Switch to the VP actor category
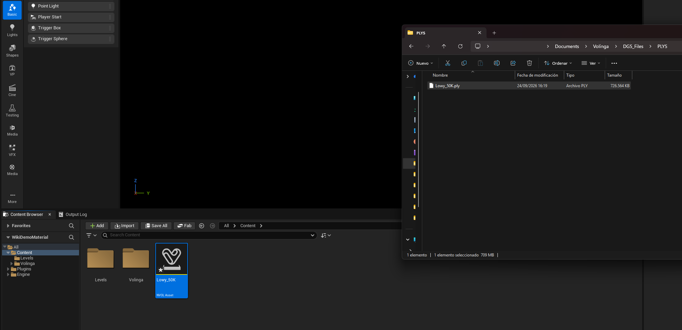This screenshot has height=330, width=682. [x=12, y=70]
